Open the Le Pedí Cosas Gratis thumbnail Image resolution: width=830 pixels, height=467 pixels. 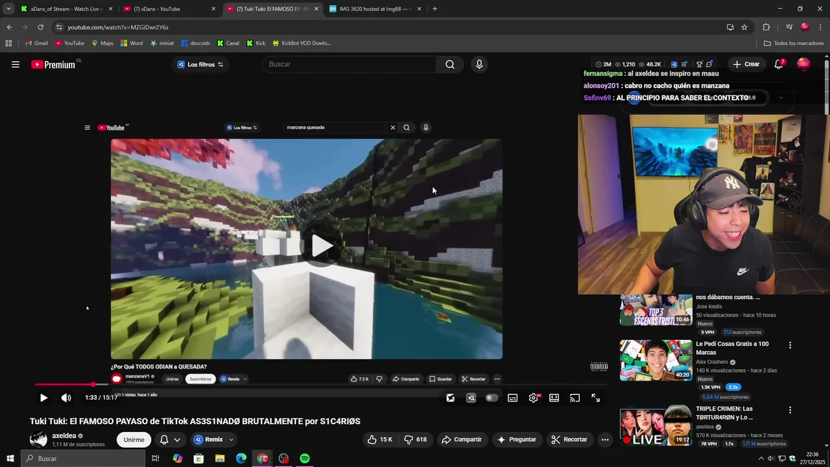tap(656, 360)
